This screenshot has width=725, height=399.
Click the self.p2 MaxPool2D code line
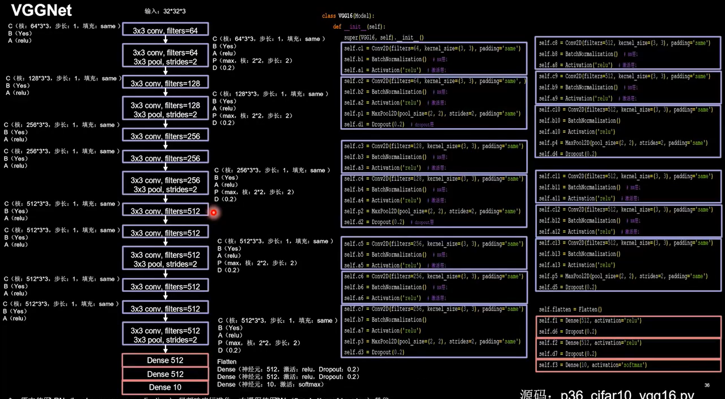(x=432, y=212)
